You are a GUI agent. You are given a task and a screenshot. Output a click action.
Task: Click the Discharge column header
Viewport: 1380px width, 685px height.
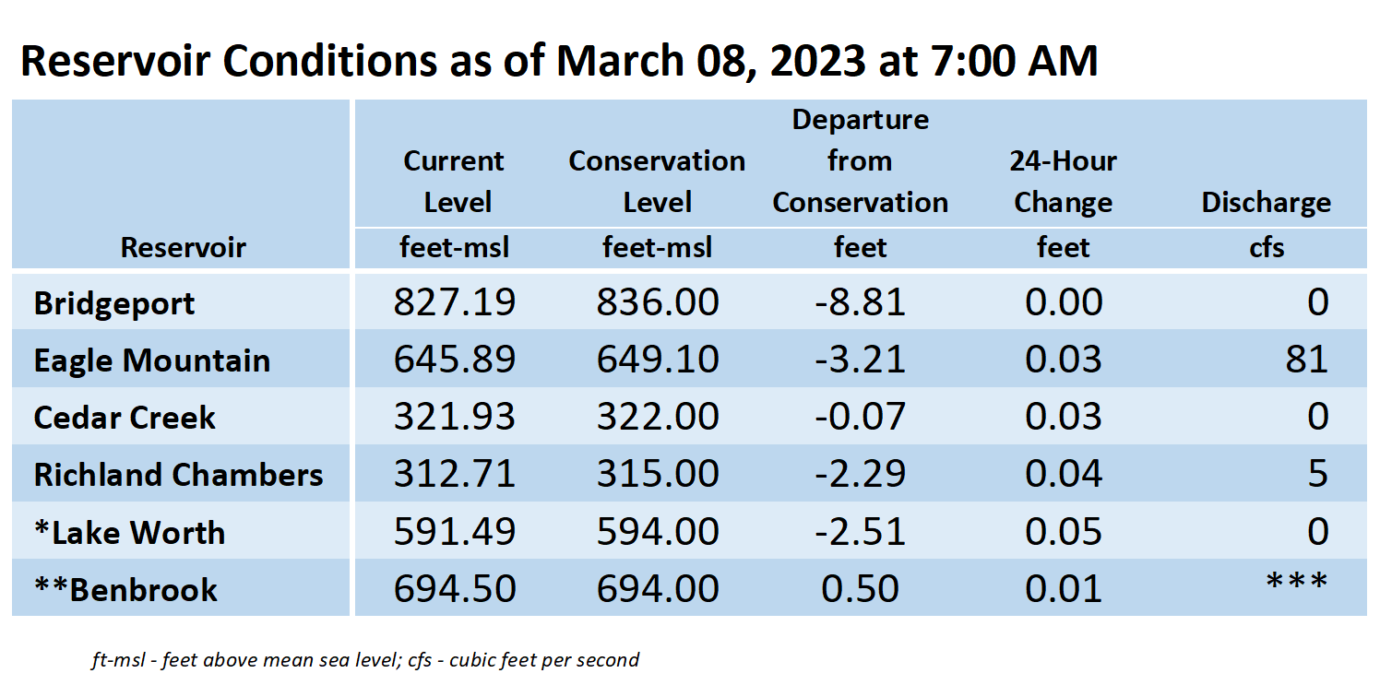[1266, 203]
